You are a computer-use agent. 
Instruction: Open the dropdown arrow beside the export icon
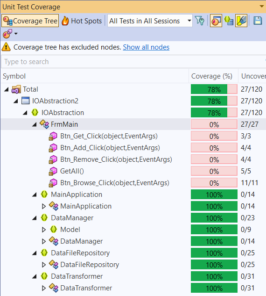pos(16,34)
